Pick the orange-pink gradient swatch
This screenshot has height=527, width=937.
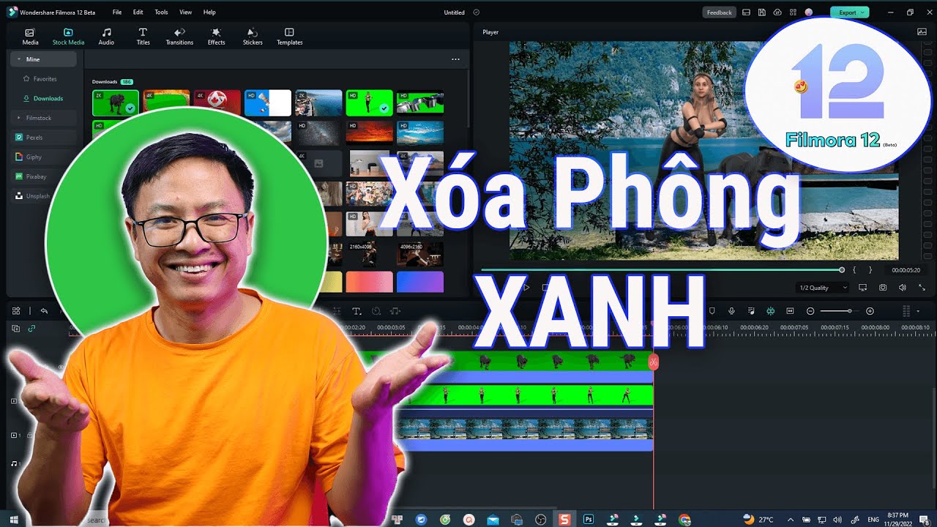tap(369, 282)
